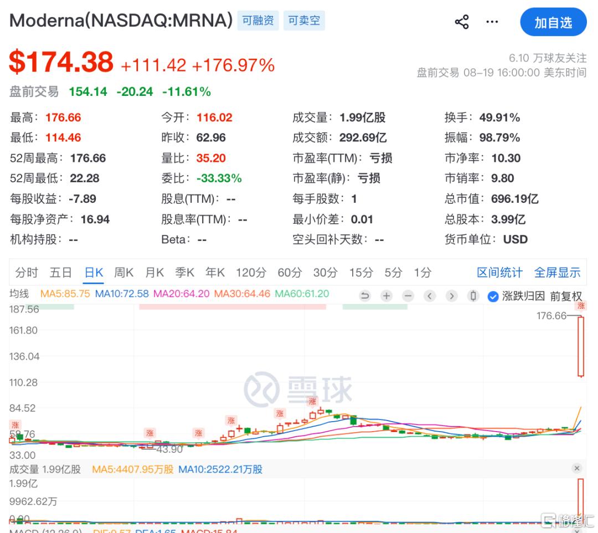
Task: Click the pre-market price 154.14
Action: coord(88,91)
